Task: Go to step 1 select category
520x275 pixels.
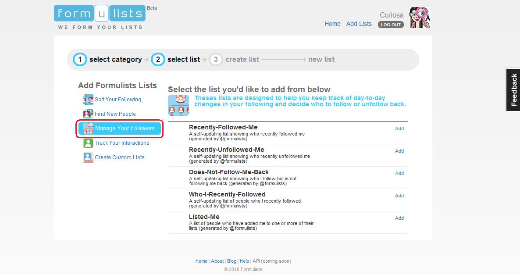Action: 108,59
